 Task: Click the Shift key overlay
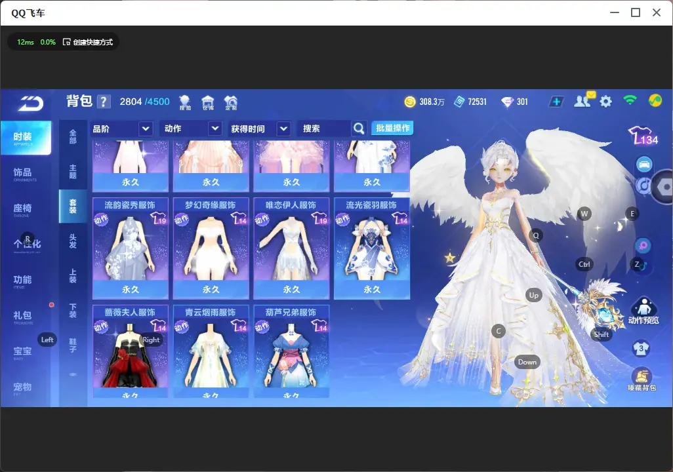click(601, 334)
